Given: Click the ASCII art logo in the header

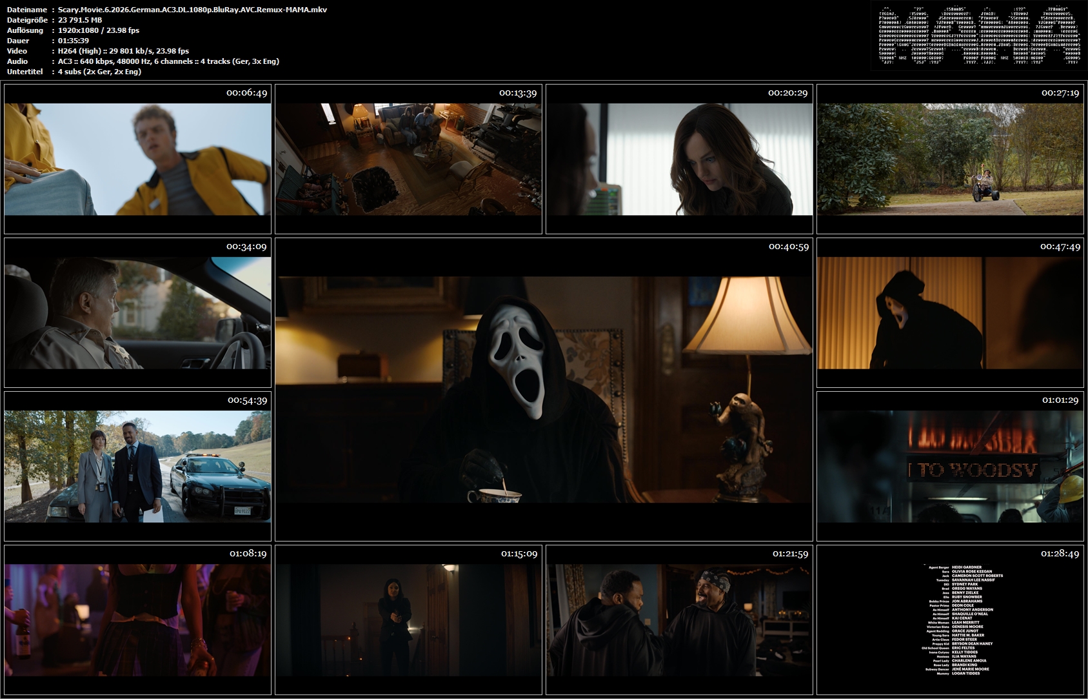Looking at the screenshot, I should [x=978, y=35].
